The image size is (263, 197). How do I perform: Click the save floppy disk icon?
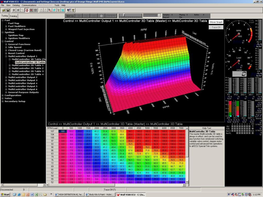pos(8,10)
